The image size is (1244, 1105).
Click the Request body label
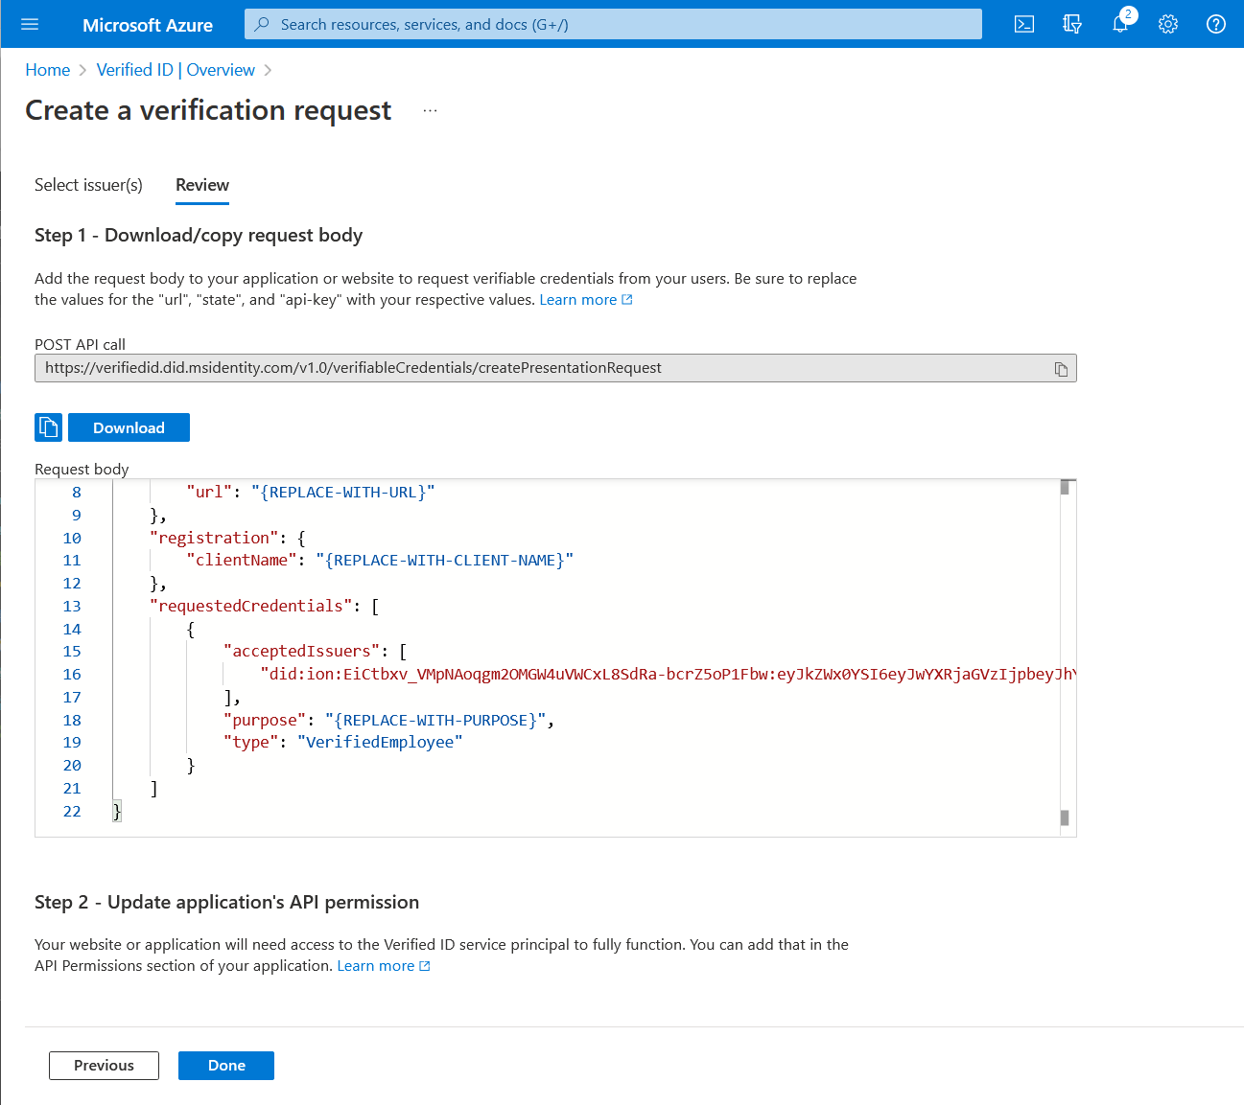click(x=82, y=469)
